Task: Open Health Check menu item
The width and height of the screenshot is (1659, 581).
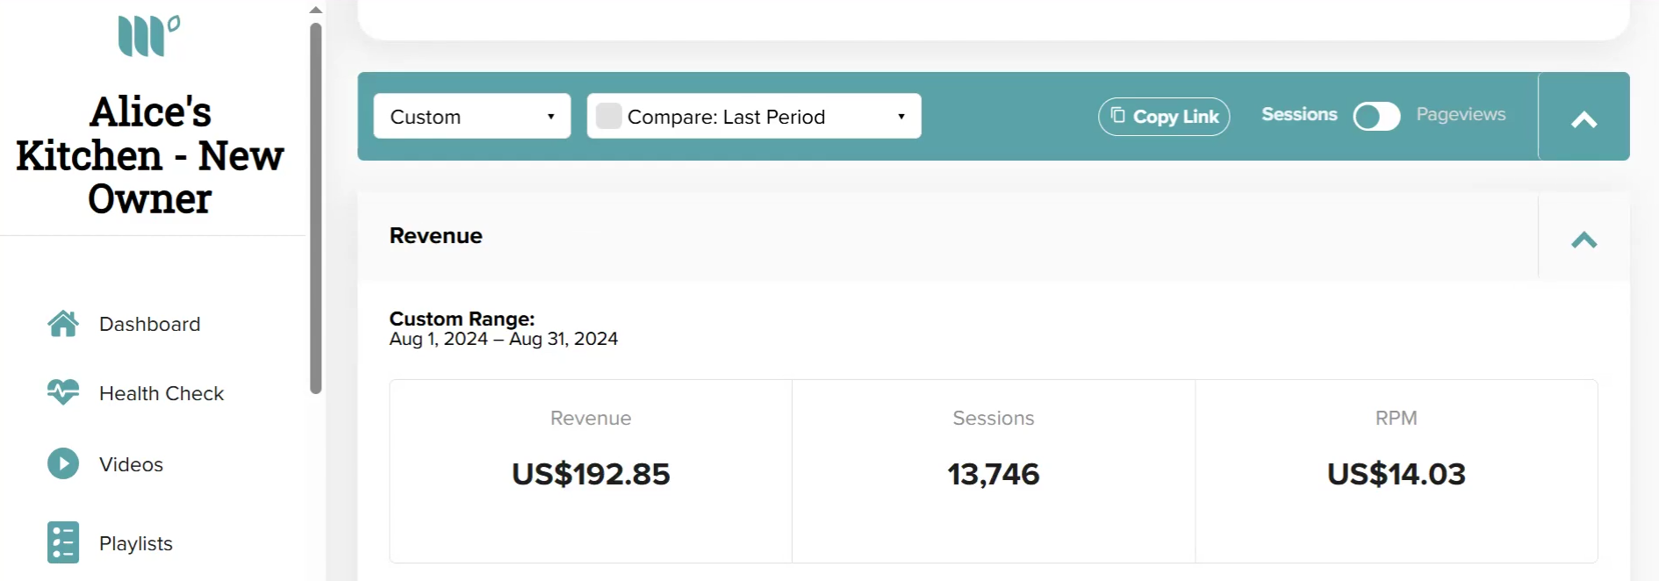Action: [x=162, y=393]
